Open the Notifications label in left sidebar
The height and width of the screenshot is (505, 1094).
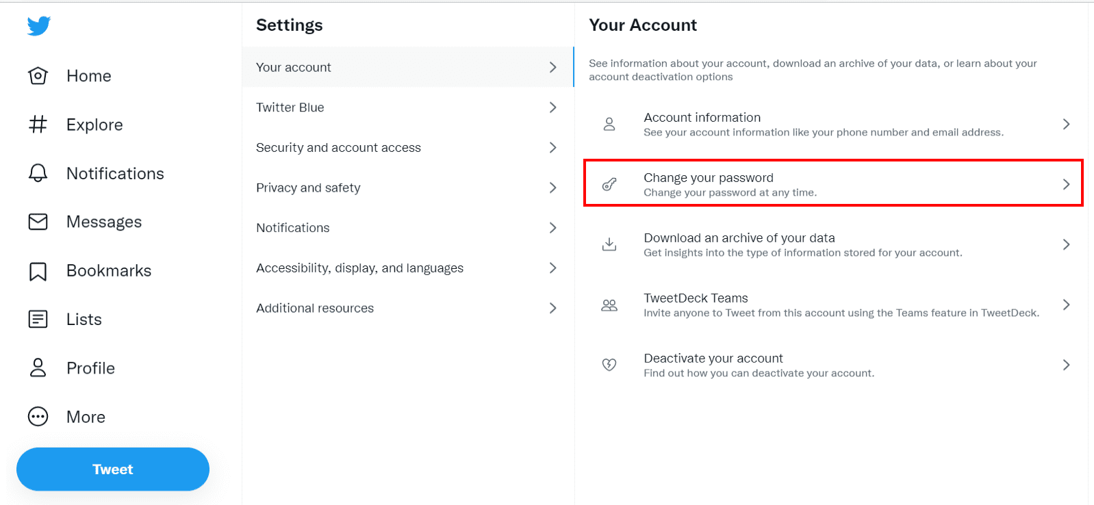tap(115, 173)
